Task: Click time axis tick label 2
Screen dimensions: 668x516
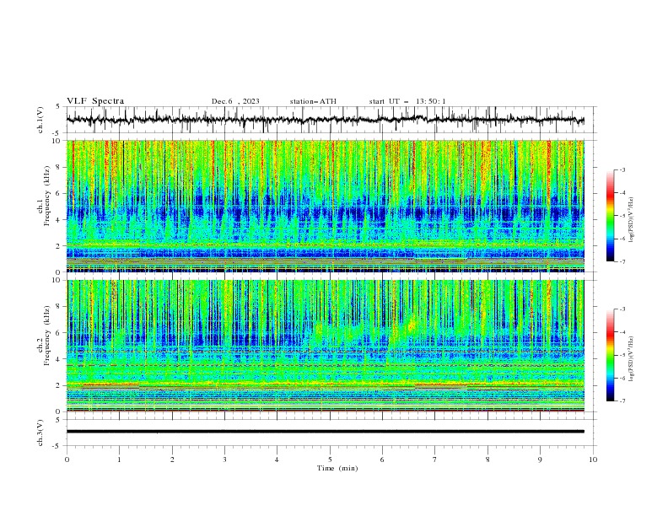Action: [x=172, y=460]
